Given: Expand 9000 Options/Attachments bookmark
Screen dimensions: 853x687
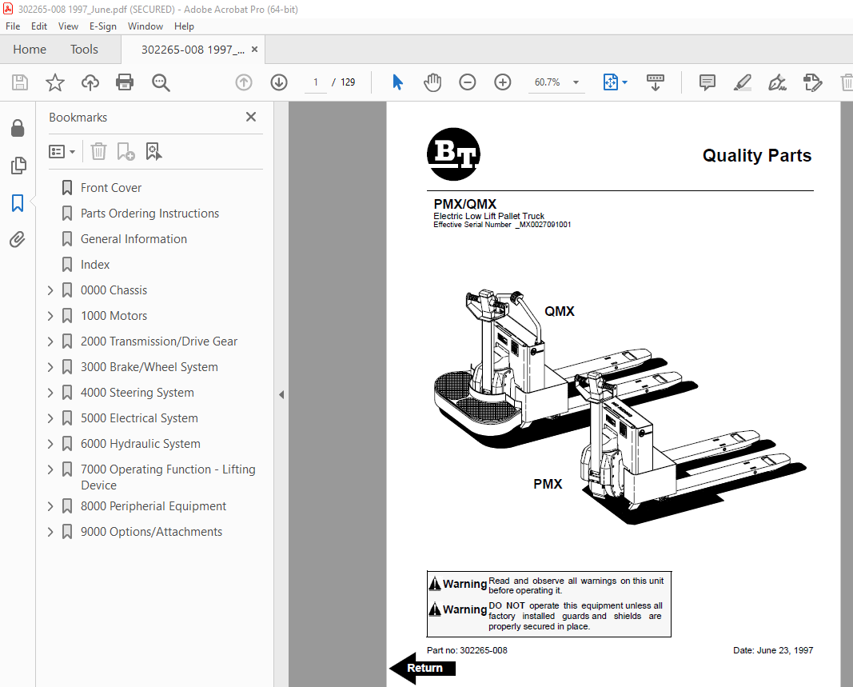Looking at the screenshot, I should coord(50,532).
